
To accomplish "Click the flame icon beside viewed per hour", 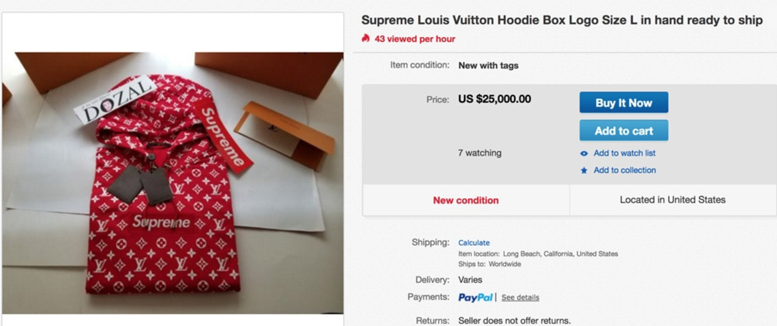I will 366,39.
